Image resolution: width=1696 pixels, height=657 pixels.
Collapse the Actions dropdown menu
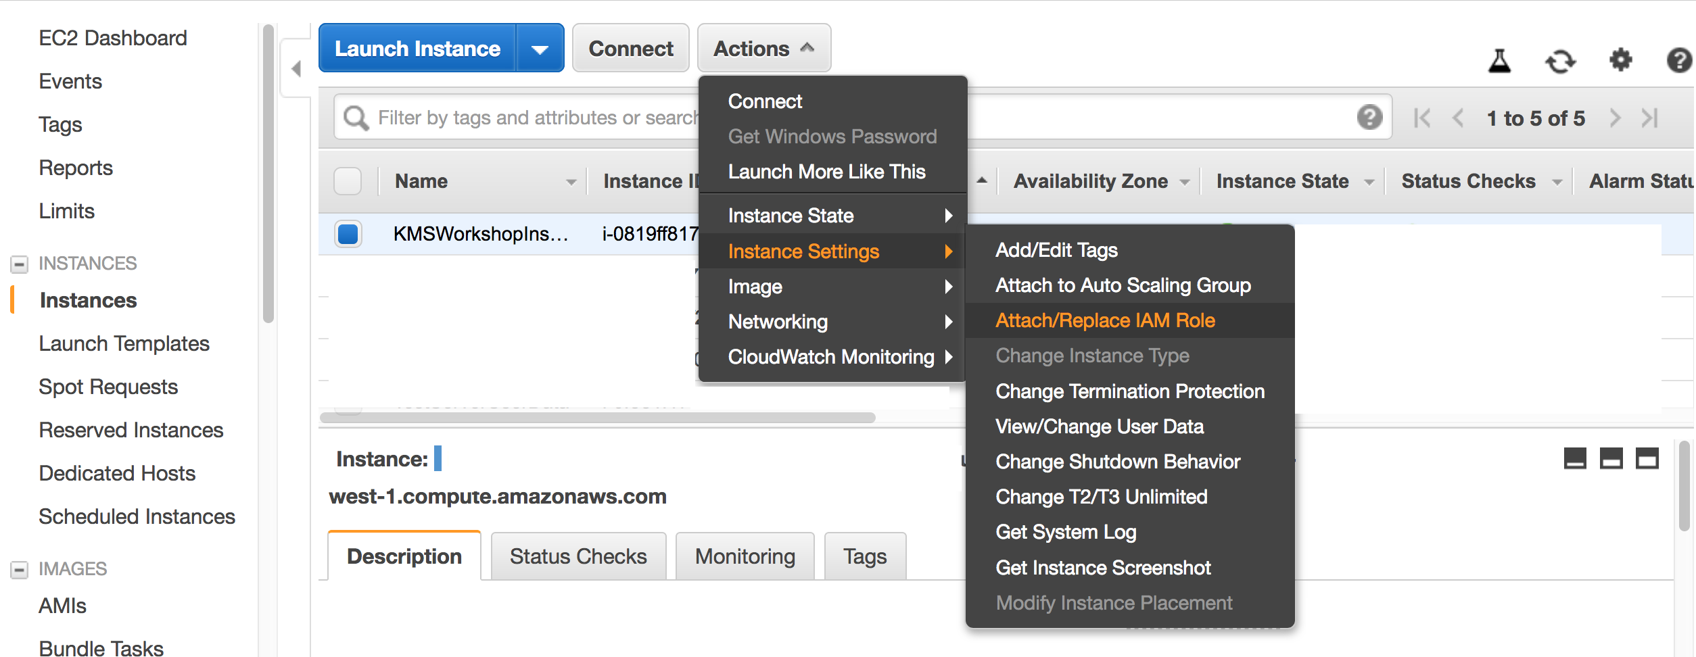[764, 48]
